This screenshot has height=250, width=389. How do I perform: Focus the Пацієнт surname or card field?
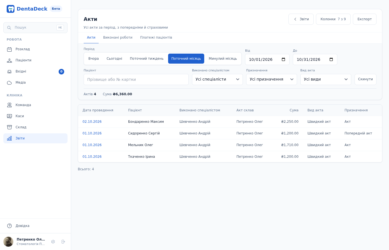pos(136,79)
